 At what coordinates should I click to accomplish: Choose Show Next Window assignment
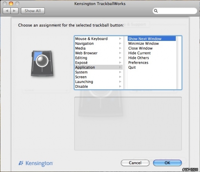tap(152, 39)
